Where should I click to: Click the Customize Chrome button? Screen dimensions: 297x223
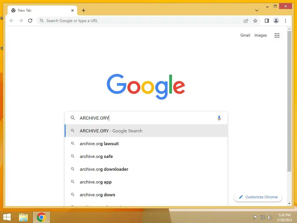258,197
